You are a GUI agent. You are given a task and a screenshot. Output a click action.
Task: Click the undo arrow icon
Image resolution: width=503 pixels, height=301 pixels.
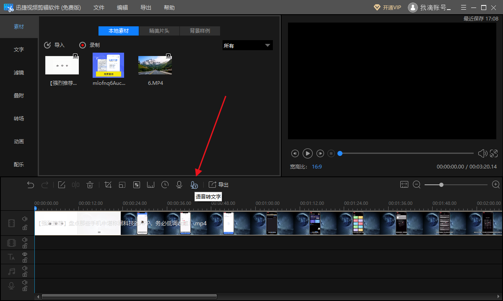coord(31,185)
